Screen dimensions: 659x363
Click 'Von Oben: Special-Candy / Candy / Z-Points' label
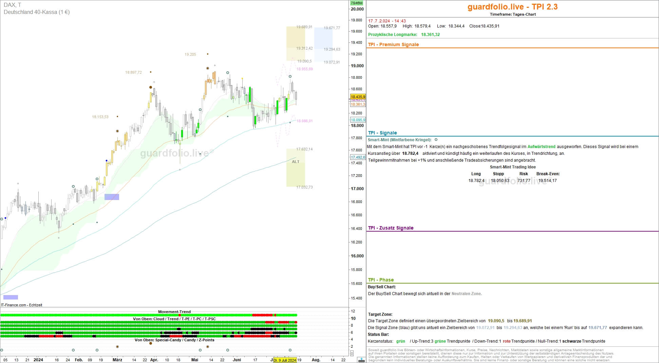tap(174, 340)
